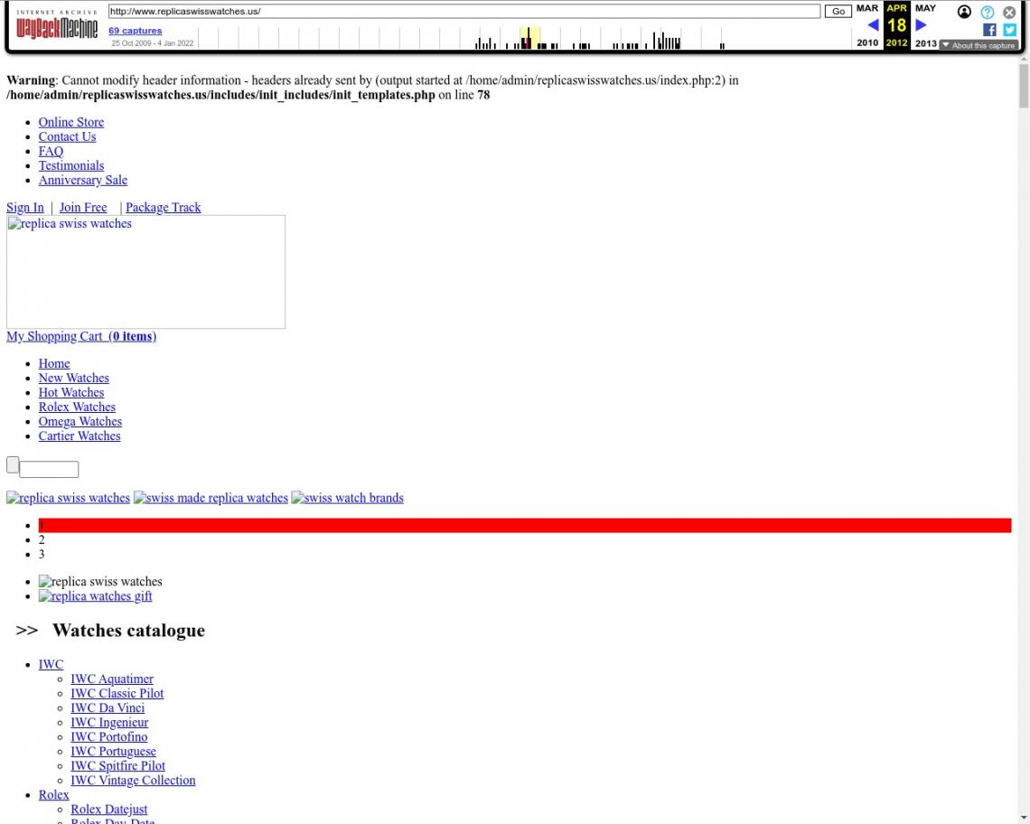This screenshot has height=824, width=1030.
Task: Expand About this capture
Action: click(x=978, y=45)
